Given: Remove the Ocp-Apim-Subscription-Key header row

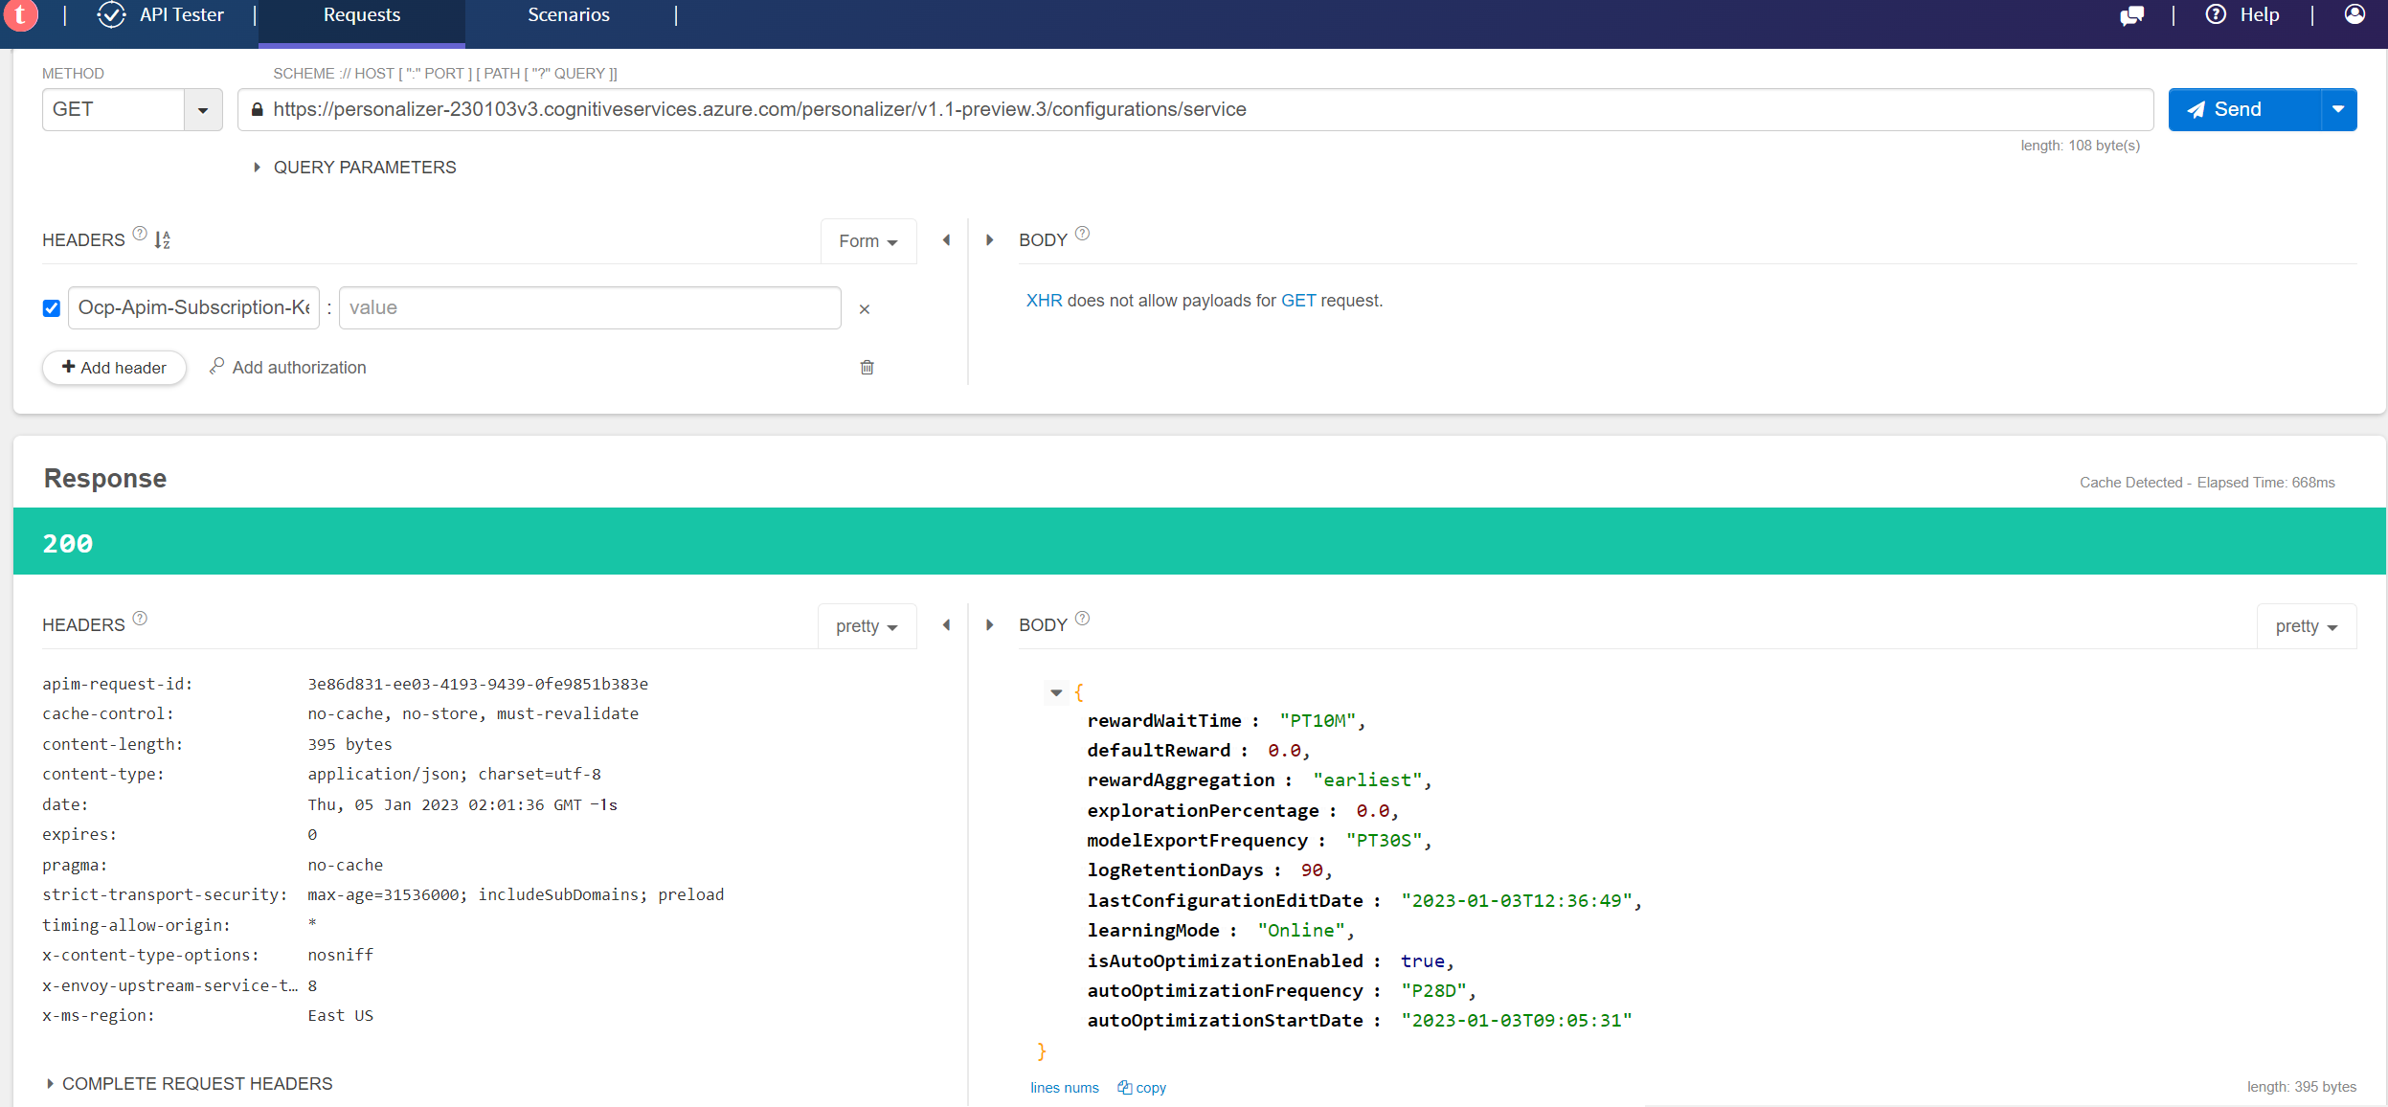Looking at the screenshot, I should 865,309.
